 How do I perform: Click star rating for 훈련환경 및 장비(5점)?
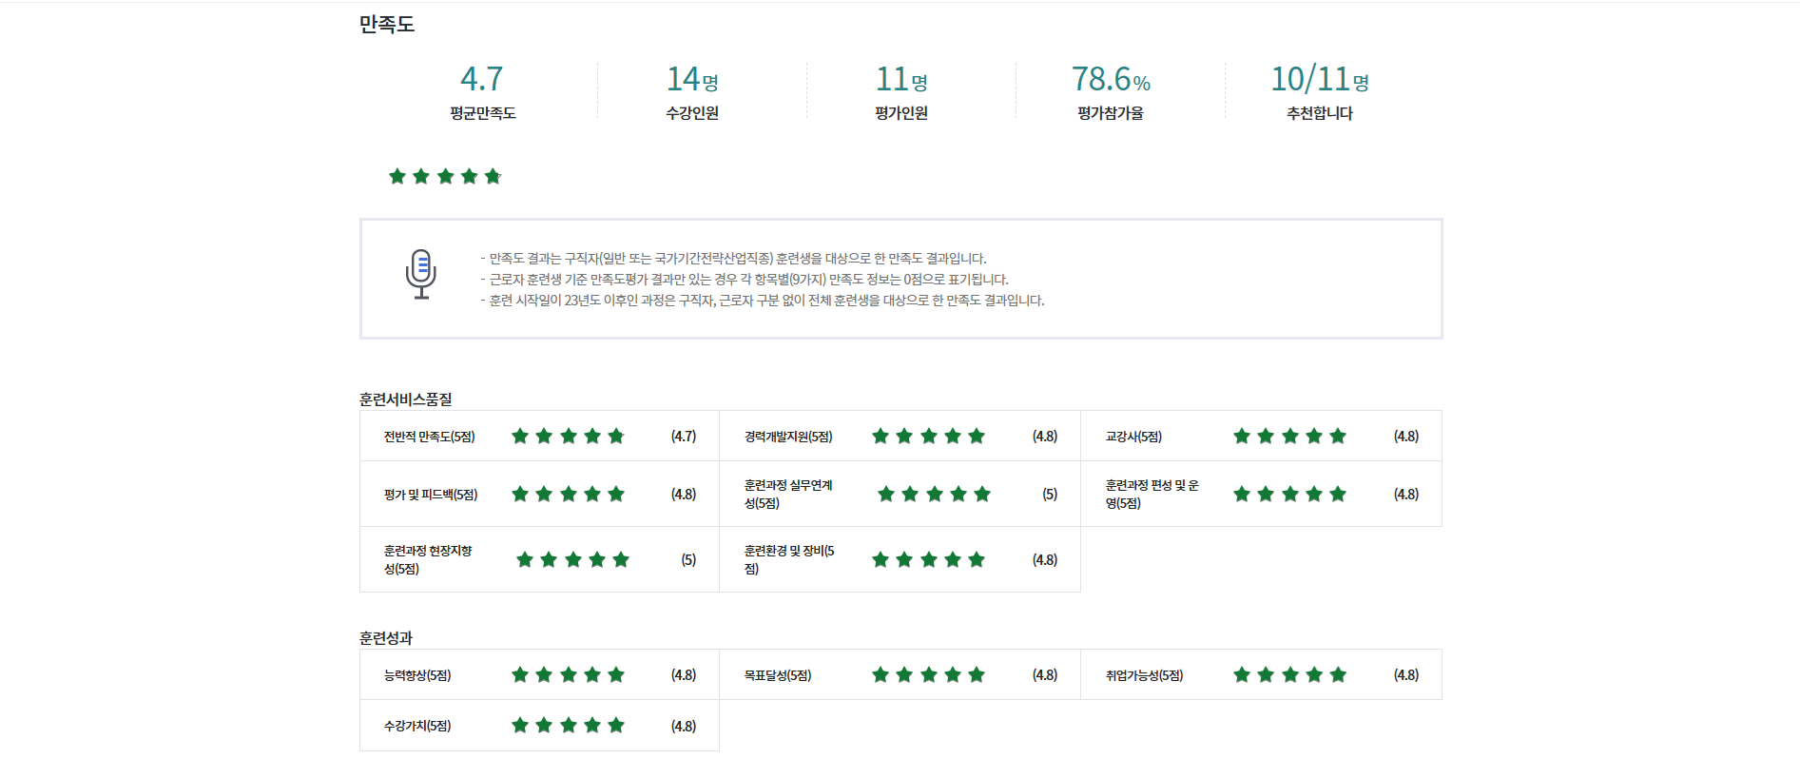click(x=929, y=559)
